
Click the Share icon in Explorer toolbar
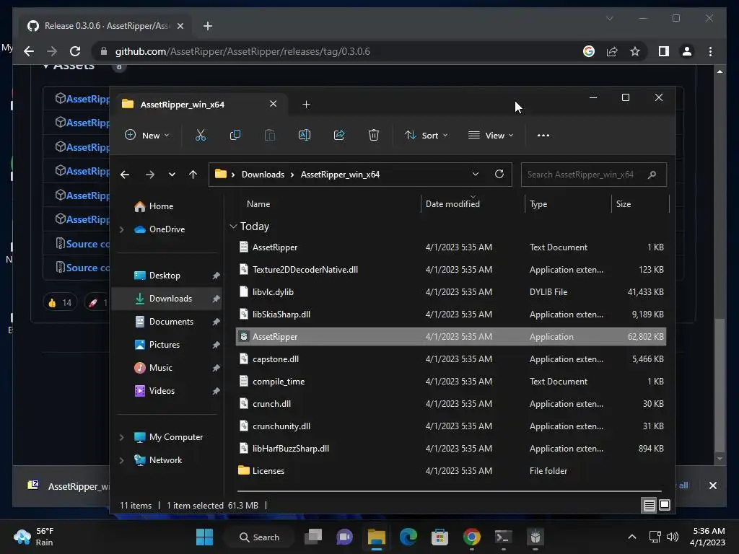(x=339, y=135)
